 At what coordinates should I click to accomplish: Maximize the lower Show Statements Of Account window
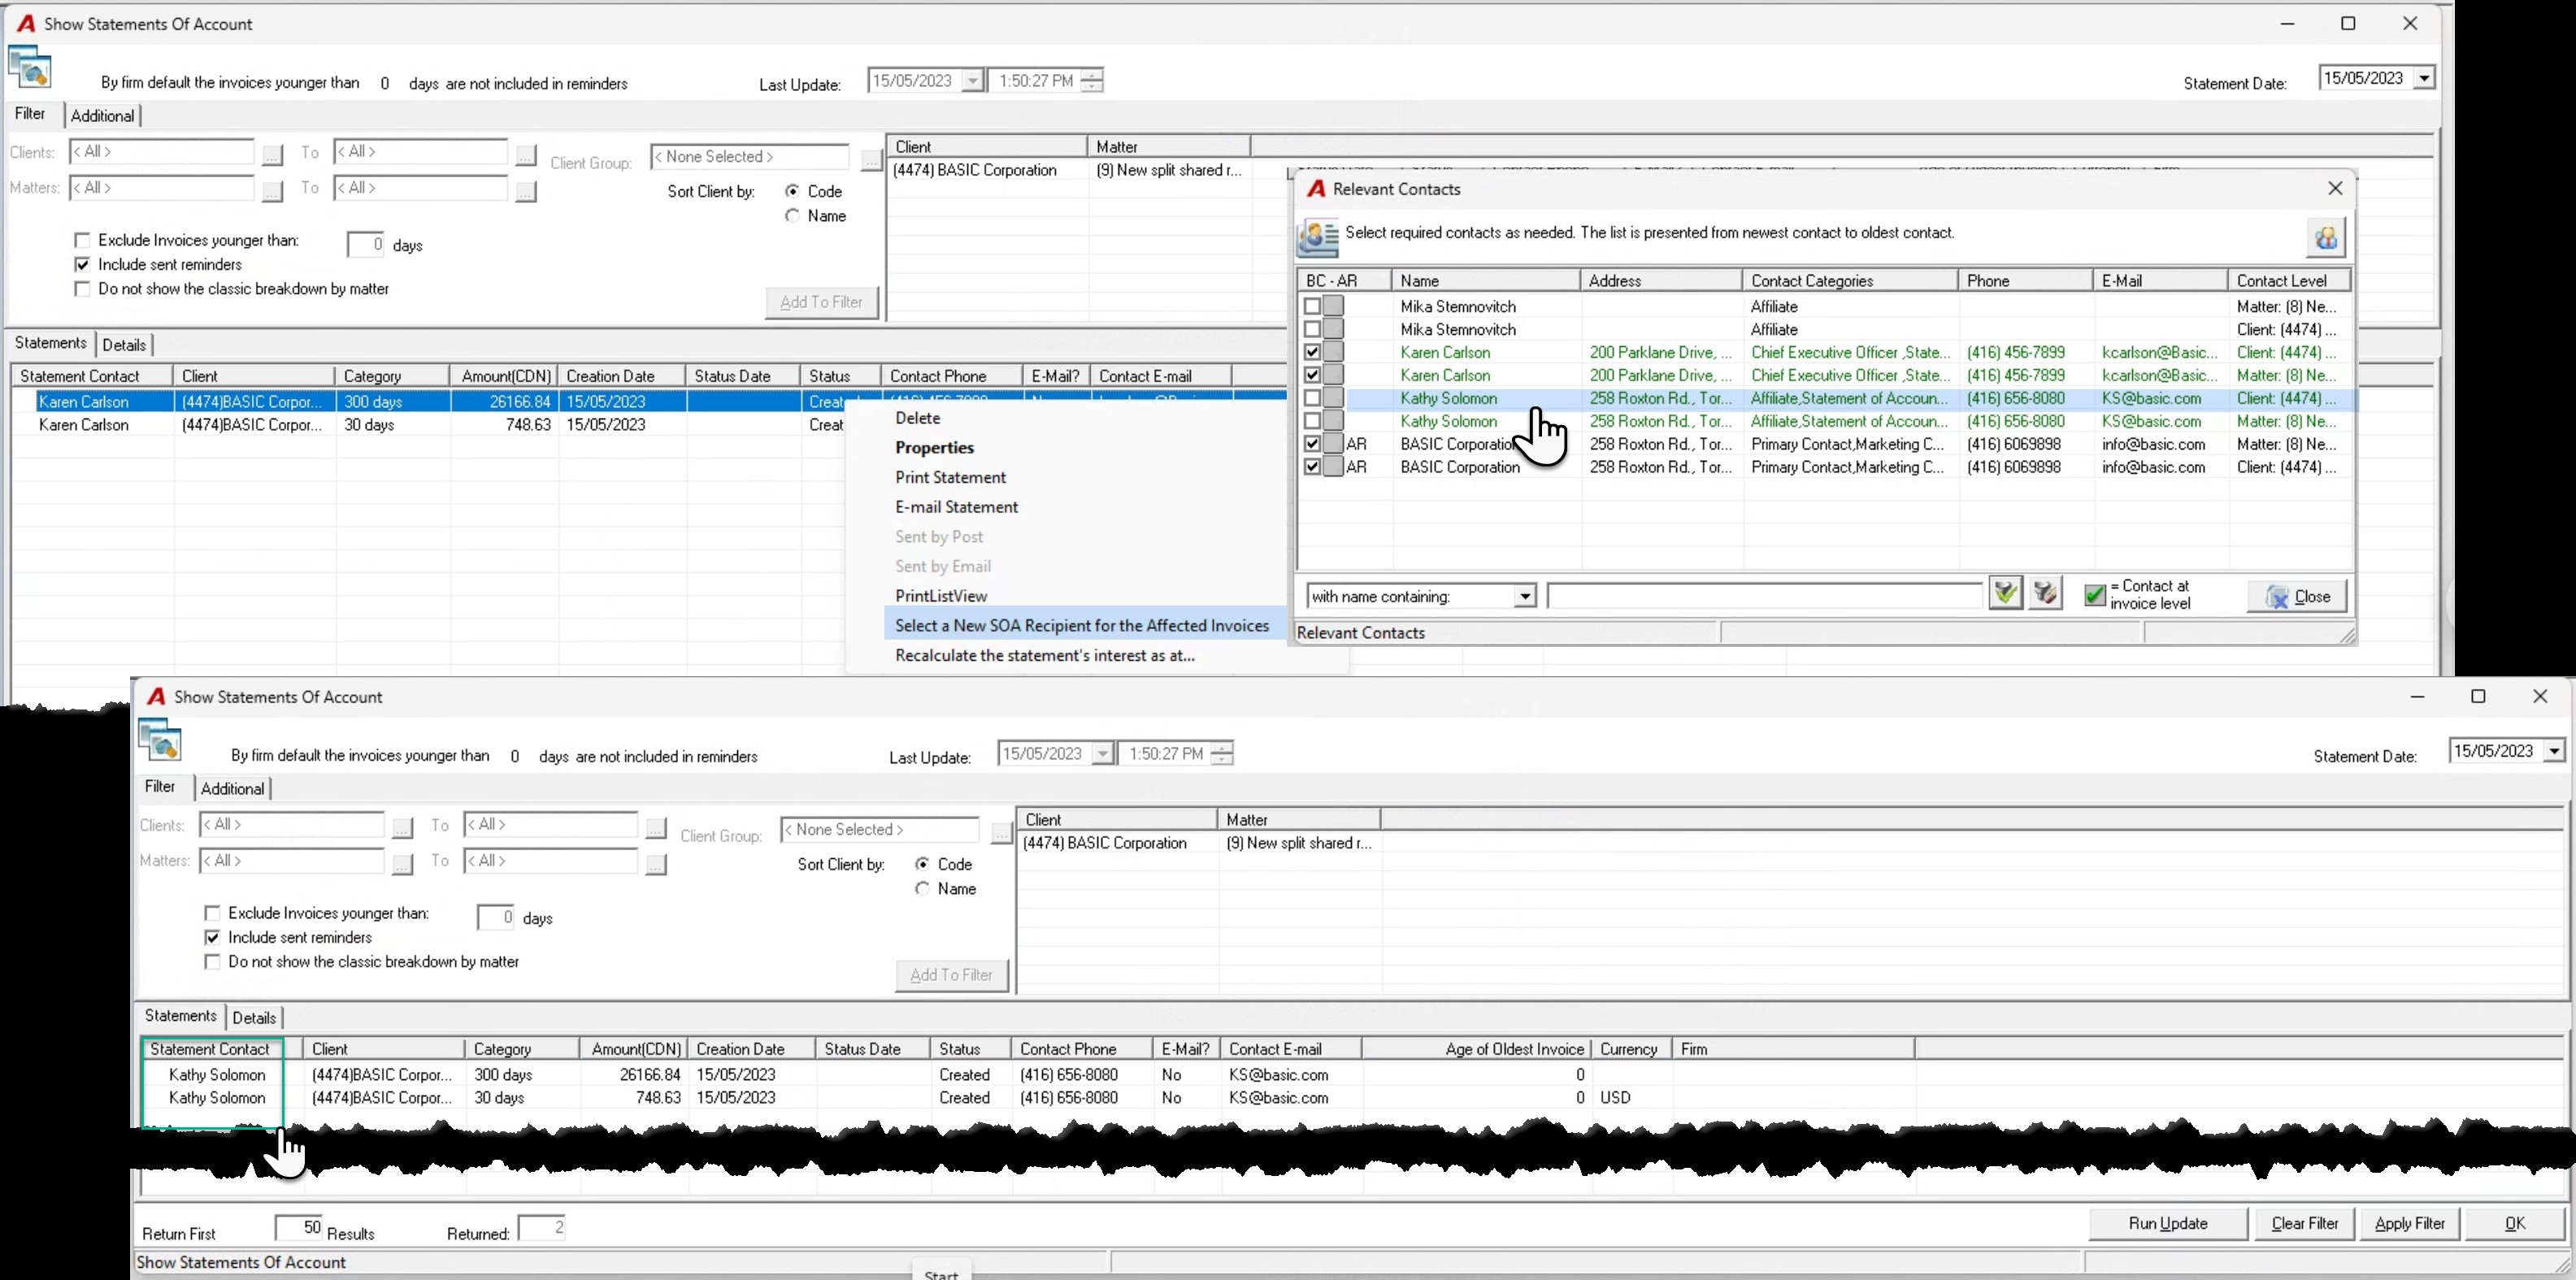tap(2478, 696)
